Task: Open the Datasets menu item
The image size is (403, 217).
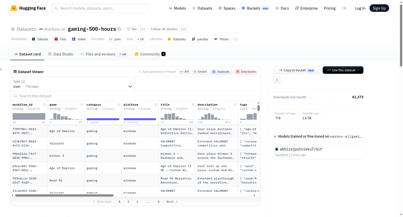Action: [x=202, y=8]
